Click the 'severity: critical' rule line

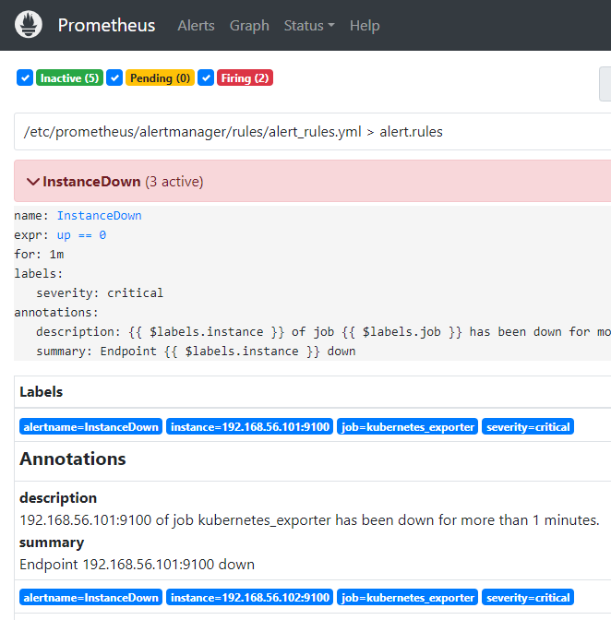pos(100,293)
